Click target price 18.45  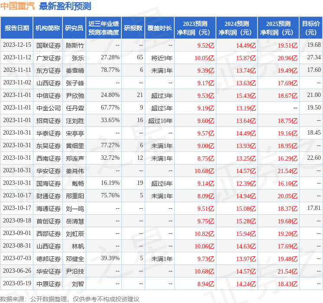coord(314,133)
